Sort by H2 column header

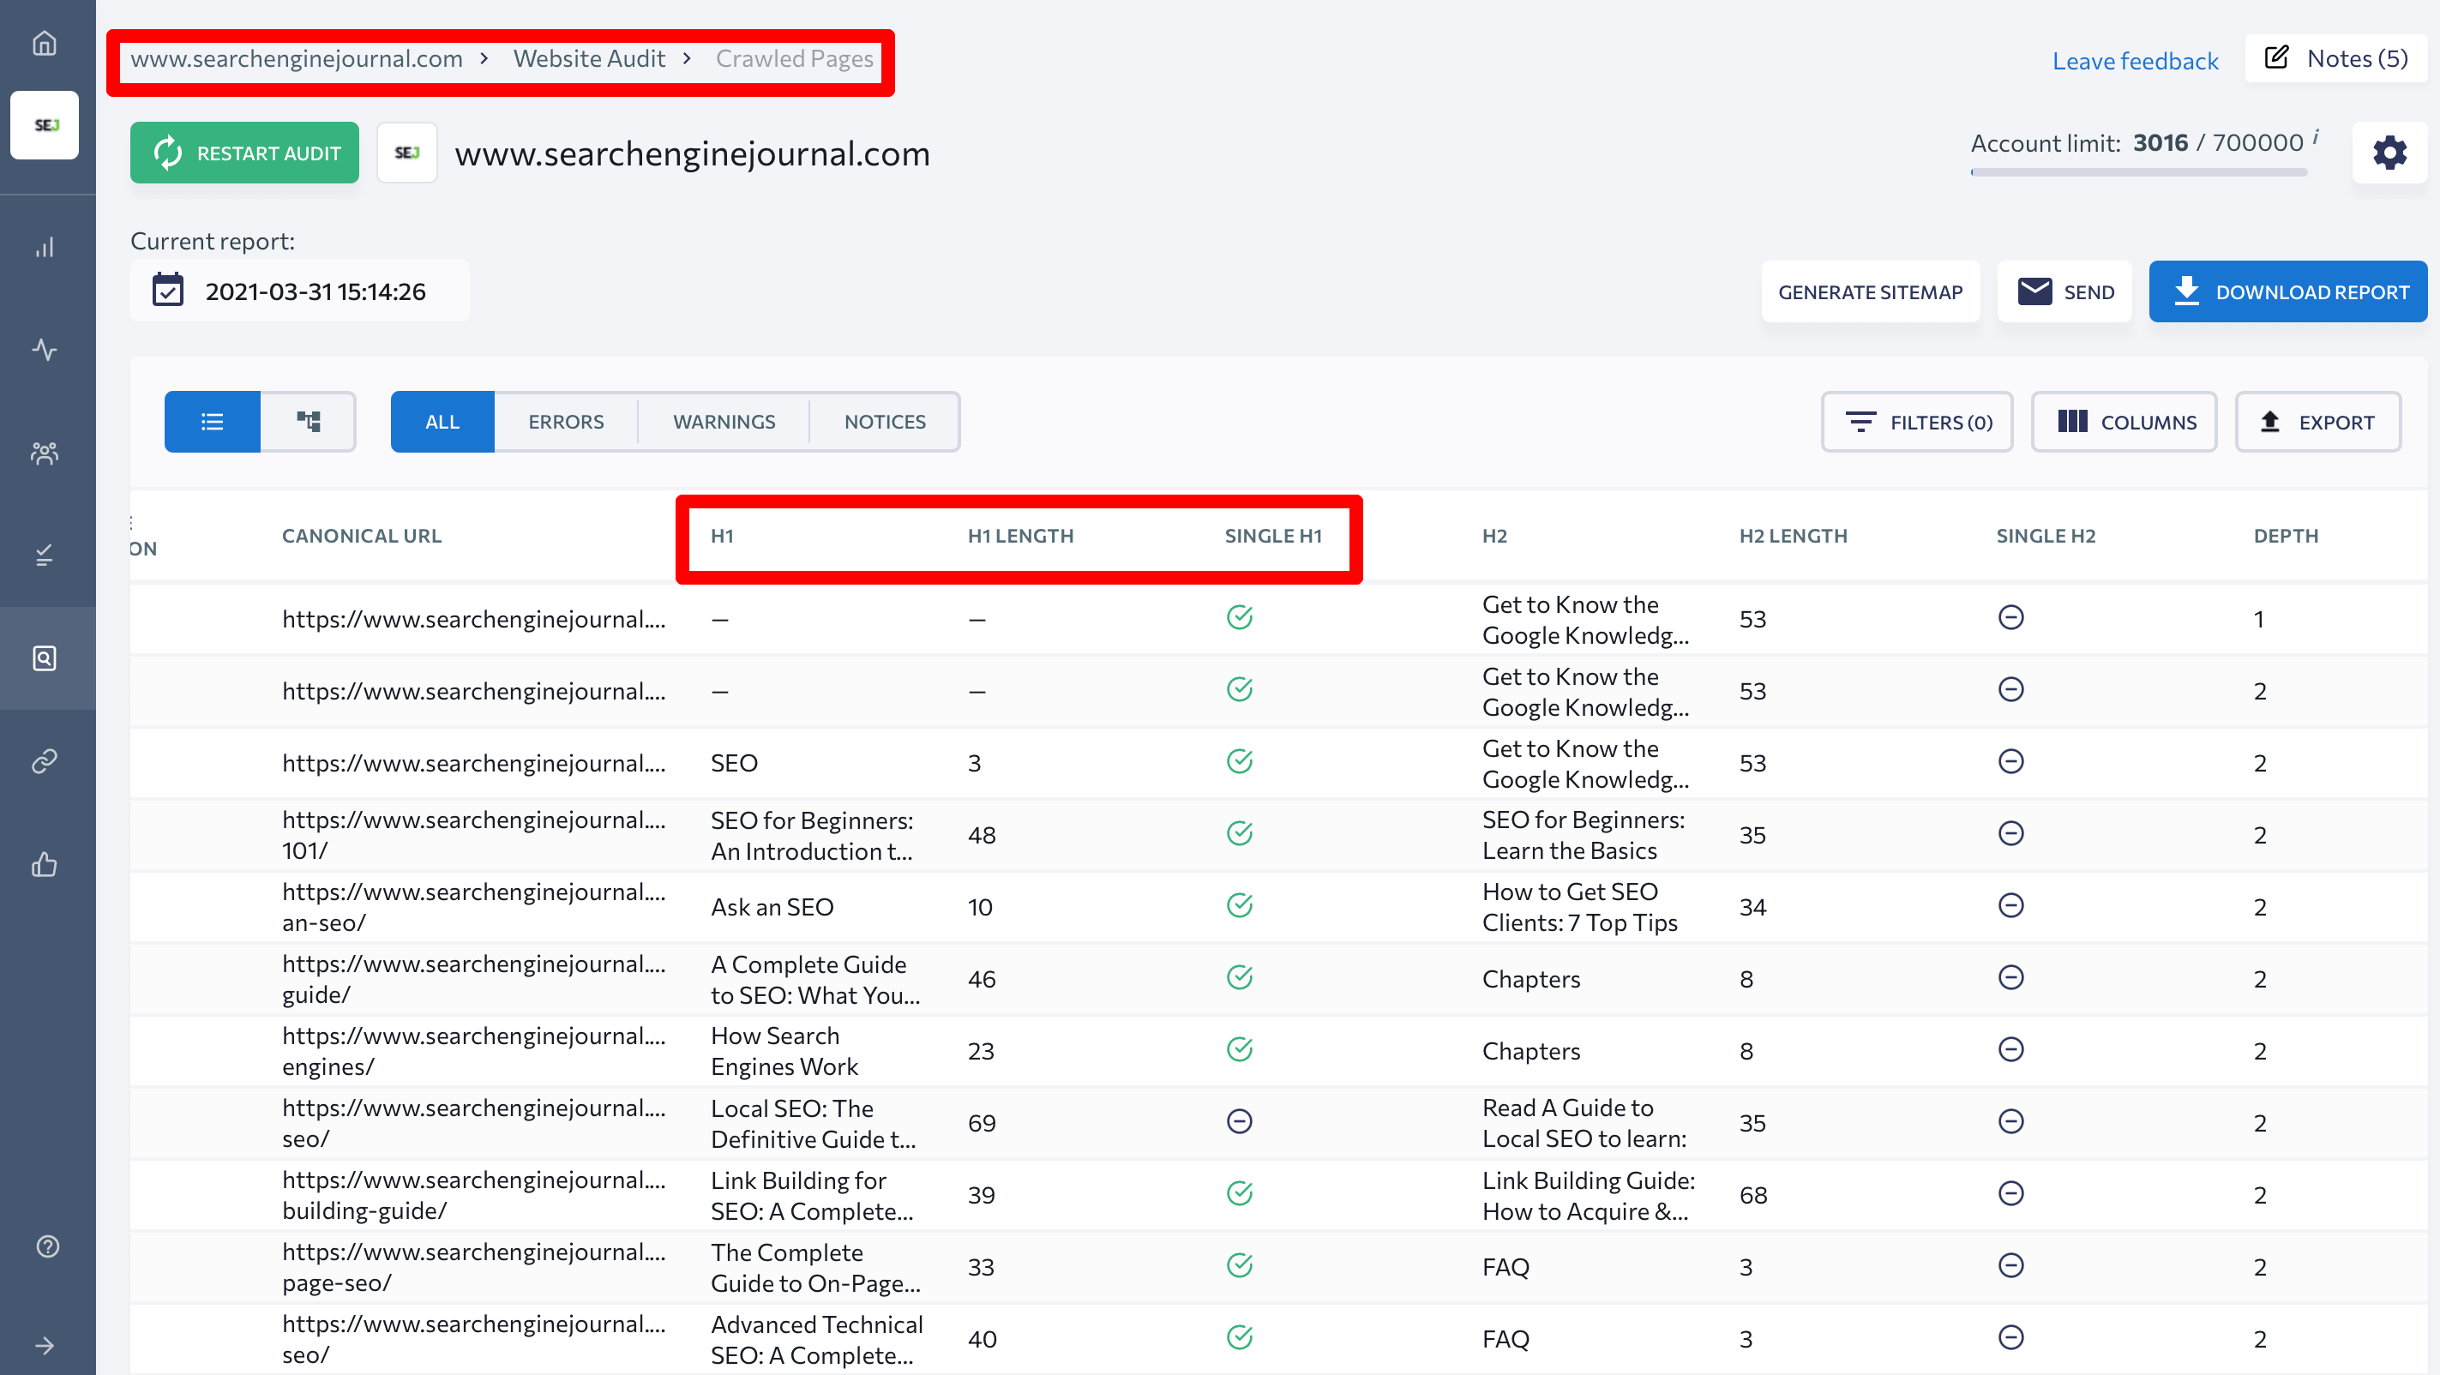pyautogui.click(x=1494, y=536)
